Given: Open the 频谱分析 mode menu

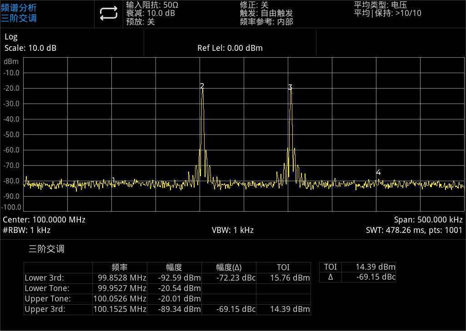Looking at the screenshot, I should pyautogui.click(x=19, y=8).
